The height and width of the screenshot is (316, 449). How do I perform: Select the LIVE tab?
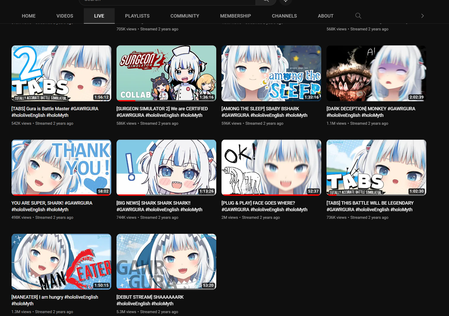click(99, 16)
